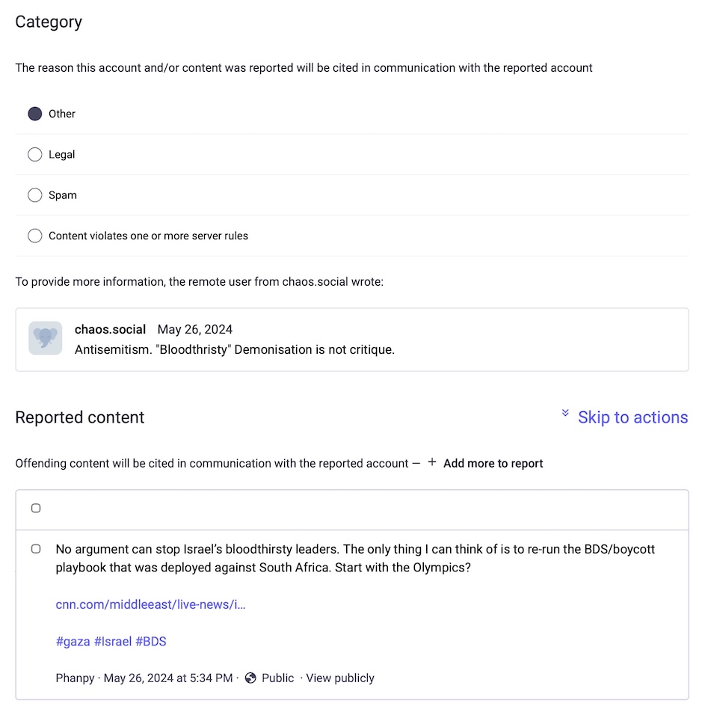Click the #Israel hashtag

111,641
